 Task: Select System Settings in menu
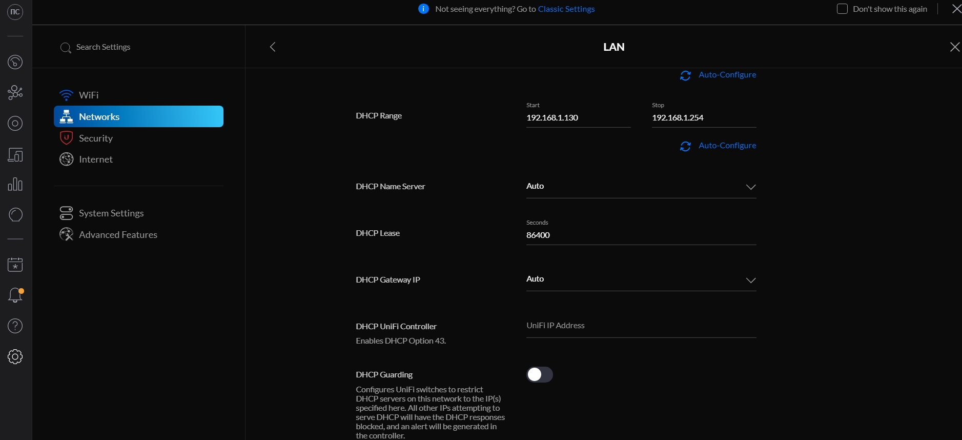(138, 213)
